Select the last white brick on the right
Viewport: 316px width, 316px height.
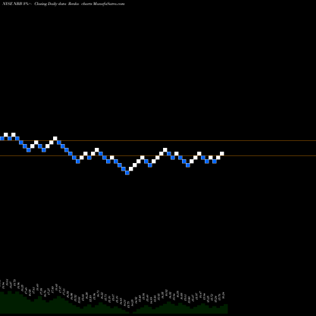222,154
